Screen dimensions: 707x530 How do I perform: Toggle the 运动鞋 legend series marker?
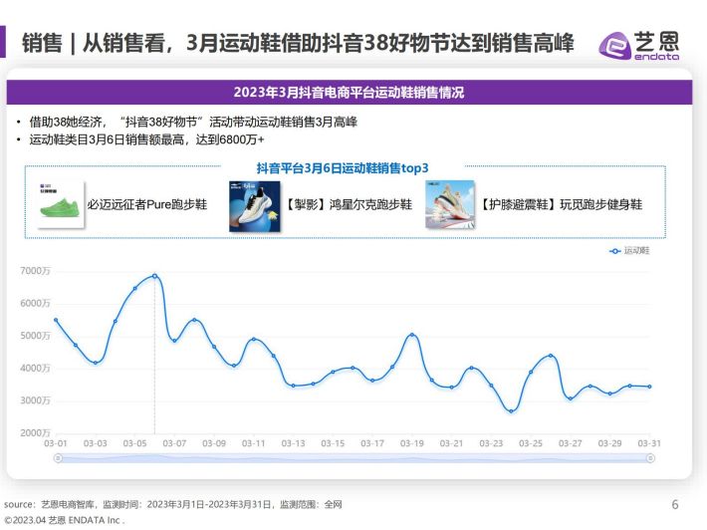click(x=614, y=251)
